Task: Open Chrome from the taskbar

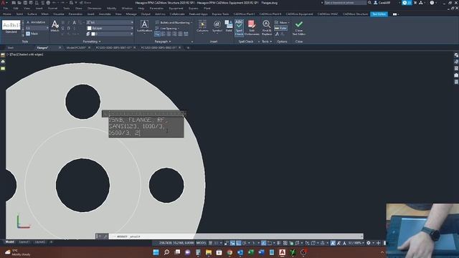Action: [229, 252]
